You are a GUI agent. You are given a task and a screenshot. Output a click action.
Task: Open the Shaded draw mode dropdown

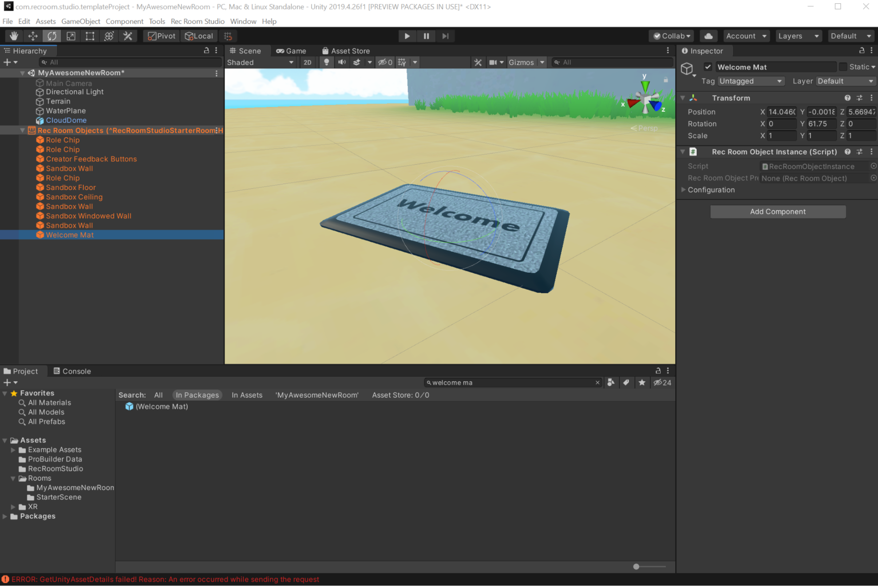pyautogui.click(x=260, y=62)
